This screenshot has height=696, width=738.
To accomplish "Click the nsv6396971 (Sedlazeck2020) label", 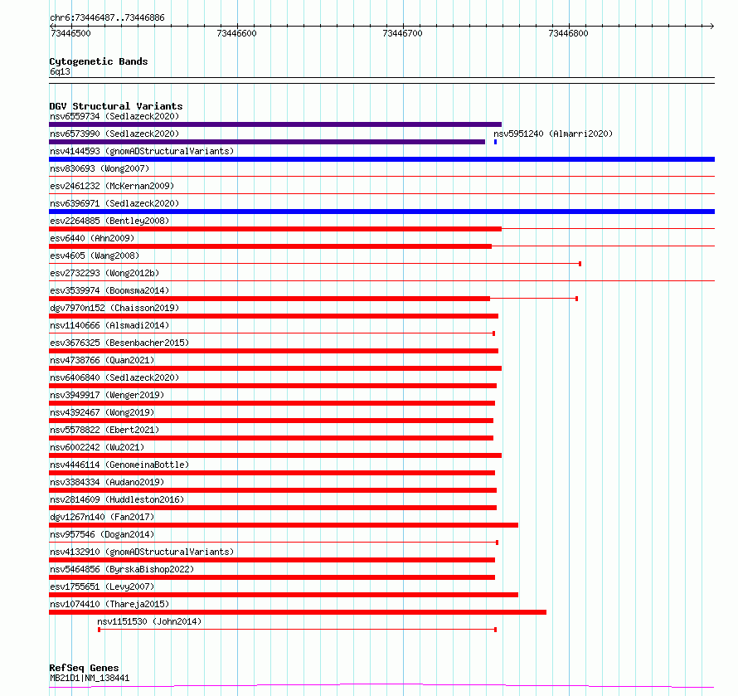I will coord(114,203).
